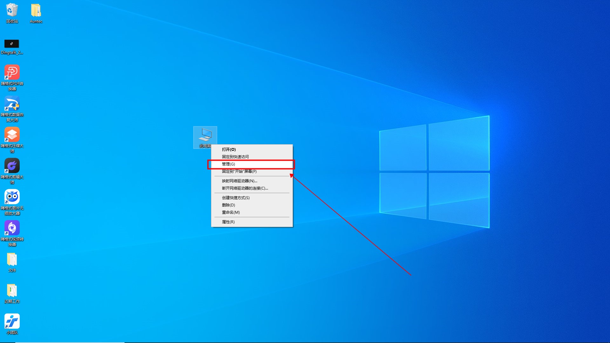The height and width of the screenshot is (343, 610).
Task: Select the 嗨格式压缩大师 shortcut icon
Action: point(12,140)
